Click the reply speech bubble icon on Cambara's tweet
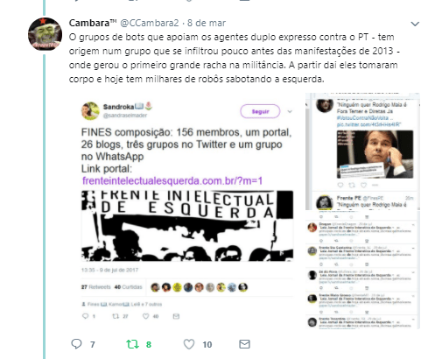Viewport: 442px width, 359px height. pos(76,344)
